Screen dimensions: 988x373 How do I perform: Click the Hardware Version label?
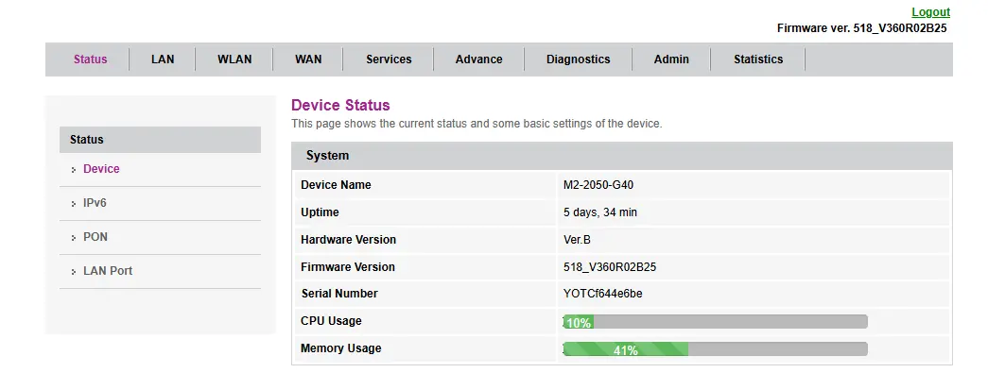tap(349, 240)
